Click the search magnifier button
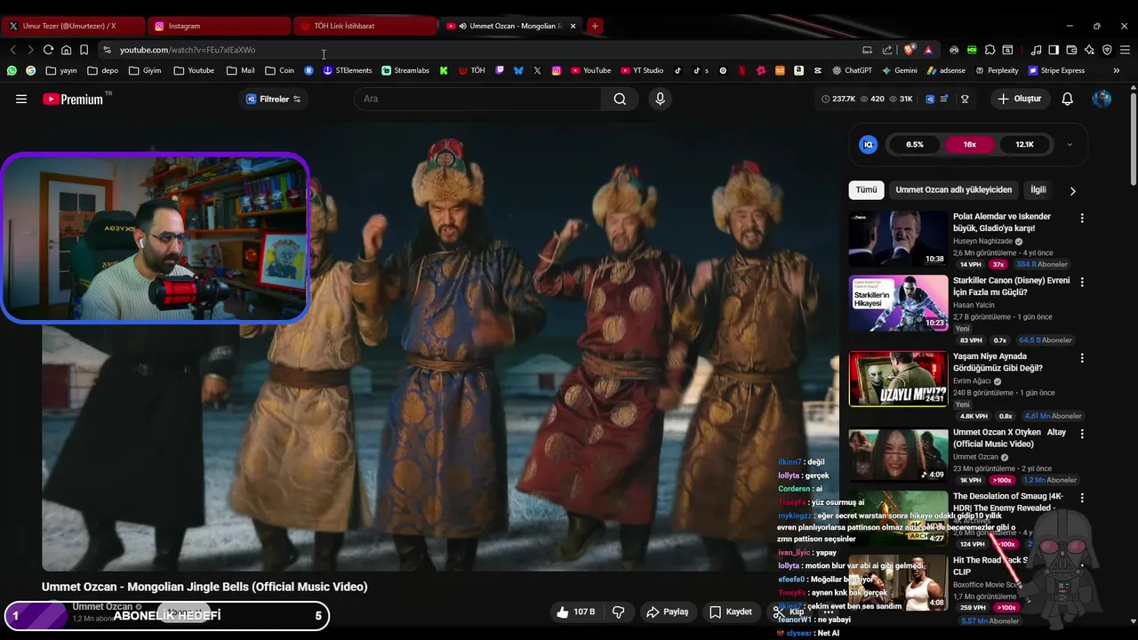Viewport: 1138px width, 640px height. pos(620,99)
